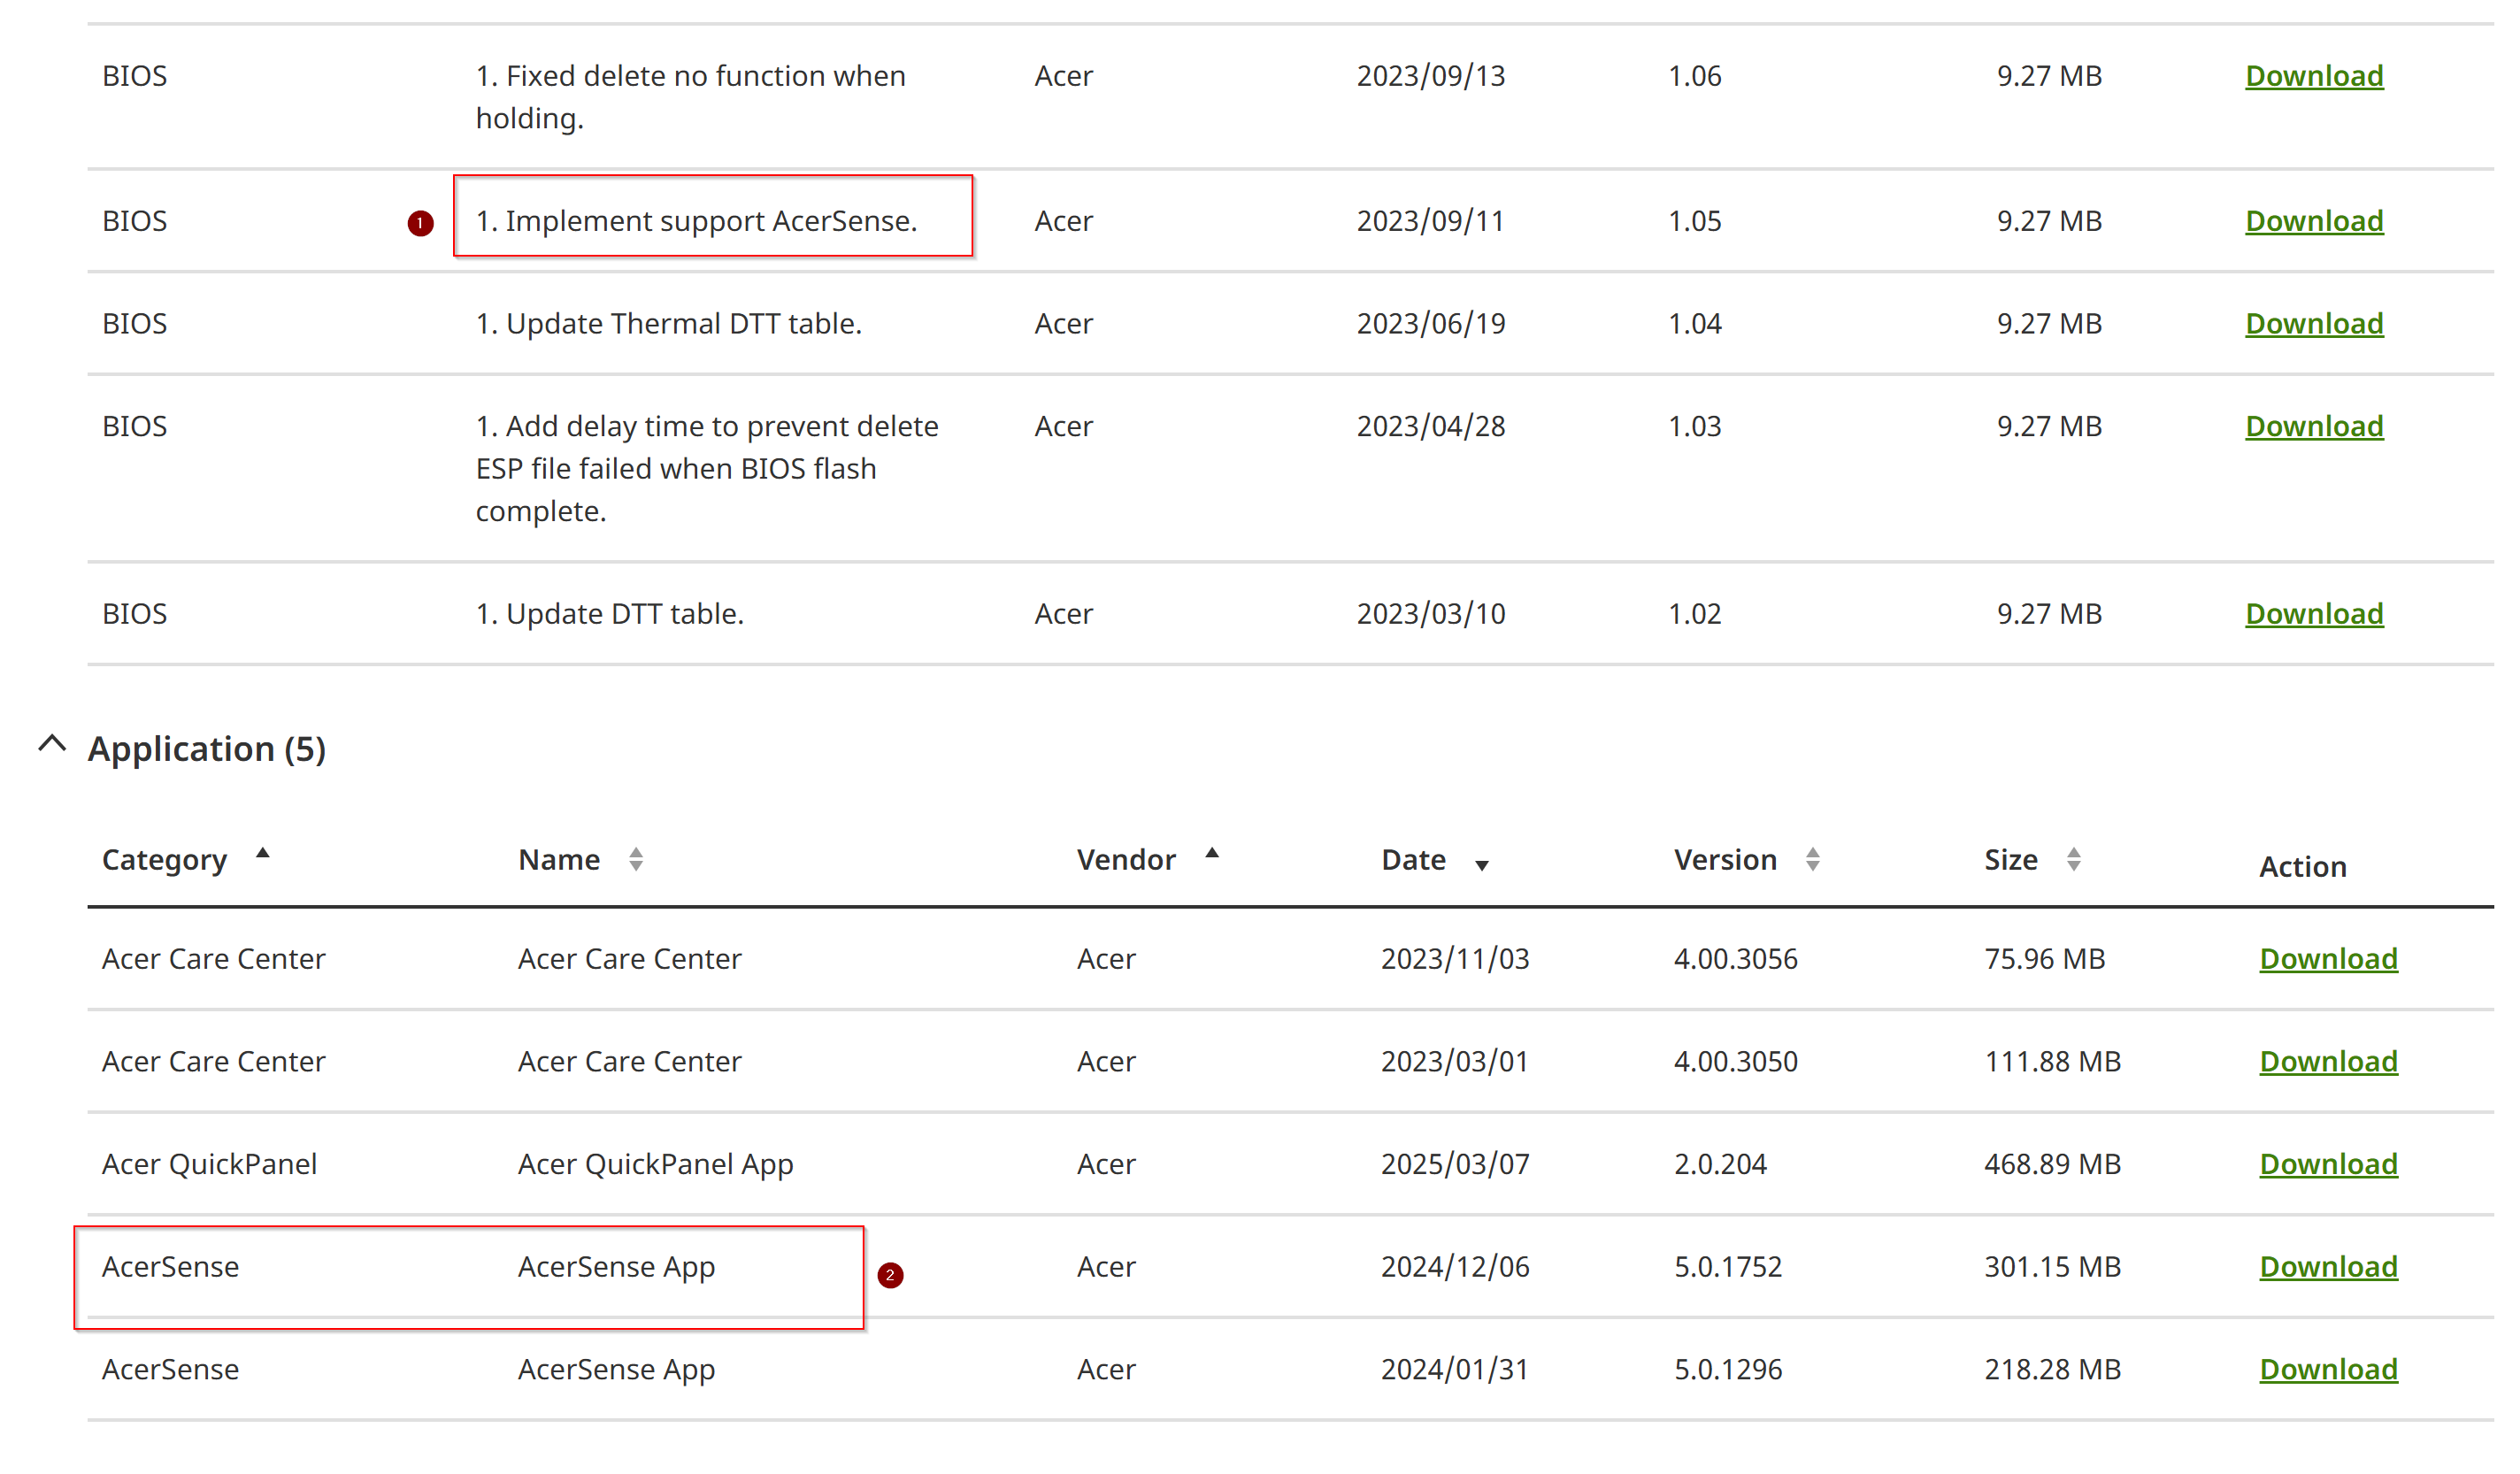Download BIOS version 1.03
This screenshot has height=1474, width=2520.
[x=2314, y=427]
